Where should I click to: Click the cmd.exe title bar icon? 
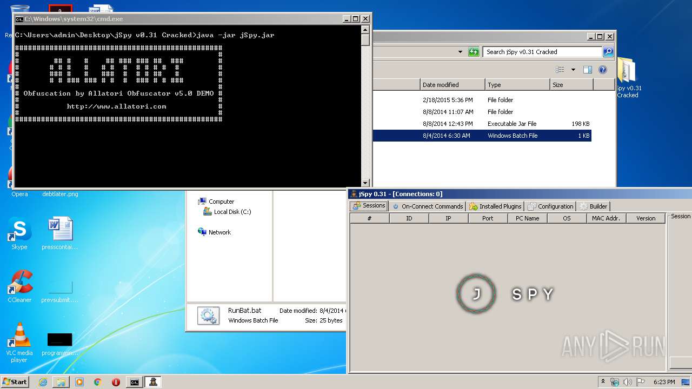tap(19, 19)
